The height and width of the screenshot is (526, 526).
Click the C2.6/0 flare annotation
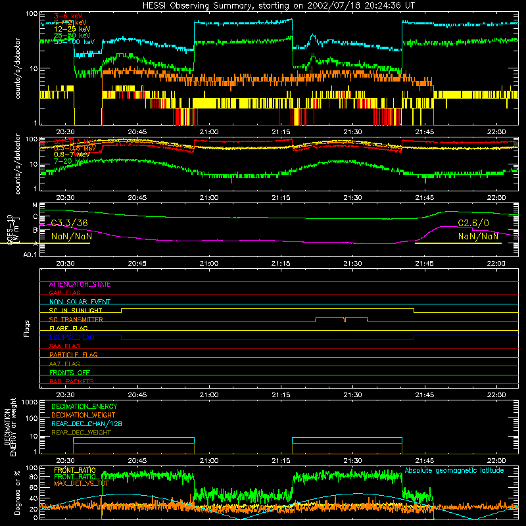tap(473, 223)
